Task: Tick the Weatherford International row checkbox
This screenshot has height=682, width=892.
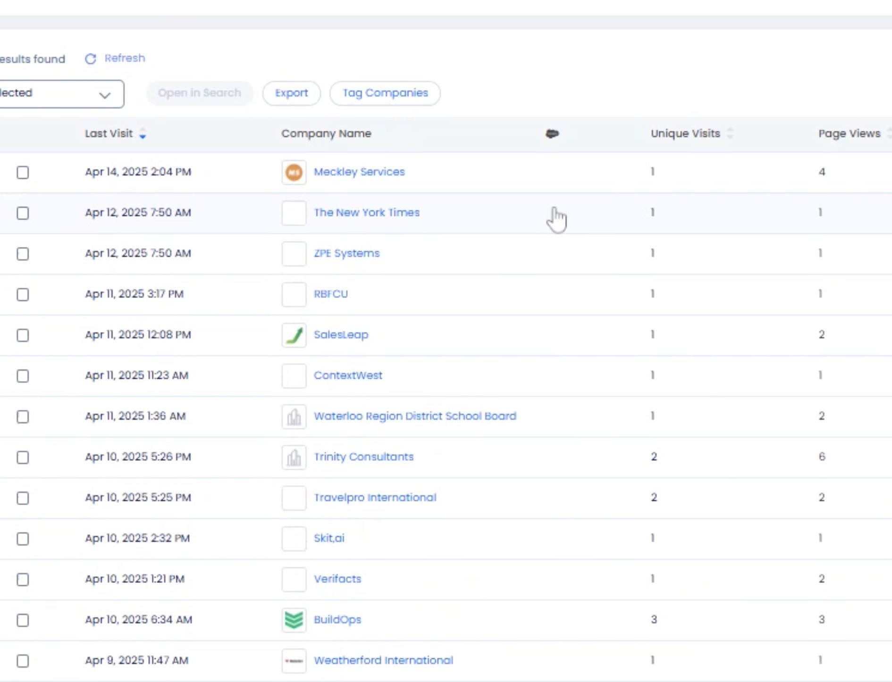Action: point(23,661)
